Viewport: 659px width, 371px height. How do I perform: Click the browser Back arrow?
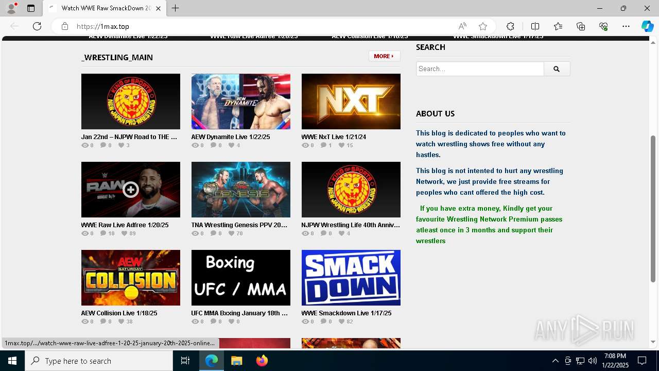click(14, 26)
